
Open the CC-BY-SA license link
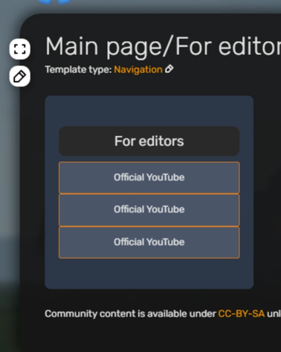(241, 314)
